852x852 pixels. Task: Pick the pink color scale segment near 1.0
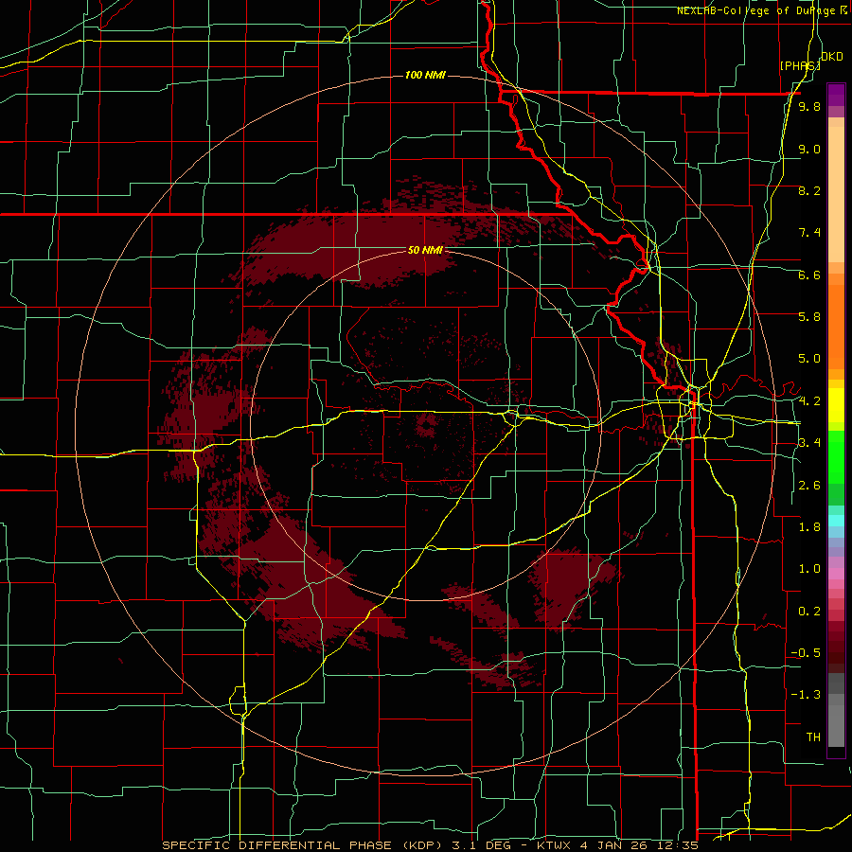pyautogui.click(x=836, y=574)
